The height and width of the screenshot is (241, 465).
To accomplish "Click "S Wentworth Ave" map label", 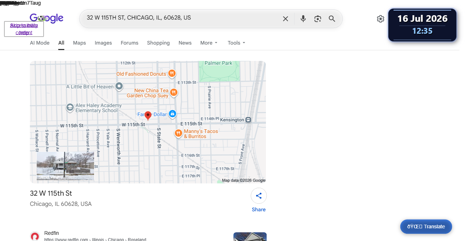I will pyautogui.click(x=118, y=146).
